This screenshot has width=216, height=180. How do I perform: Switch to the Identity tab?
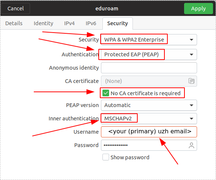pos(43,23)
